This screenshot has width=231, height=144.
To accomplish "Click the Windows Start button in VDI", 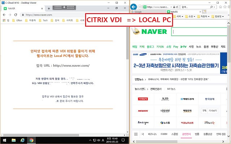I will 5,140.
